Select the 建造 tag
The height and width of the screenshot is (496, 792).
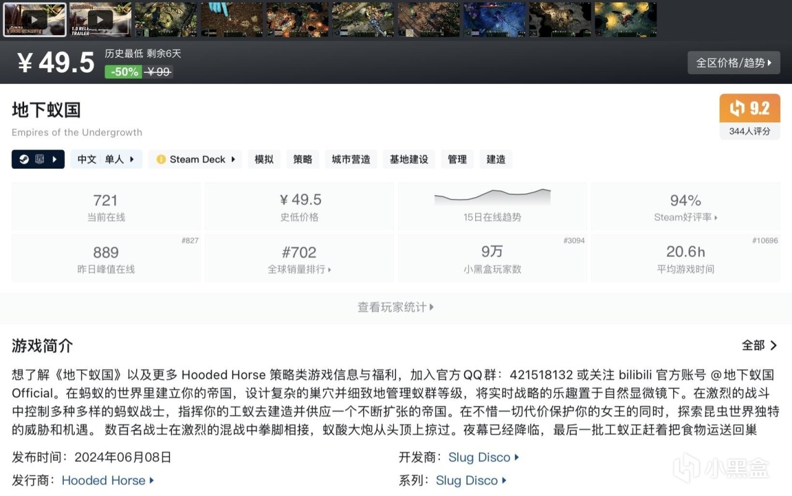pos(496,159)
